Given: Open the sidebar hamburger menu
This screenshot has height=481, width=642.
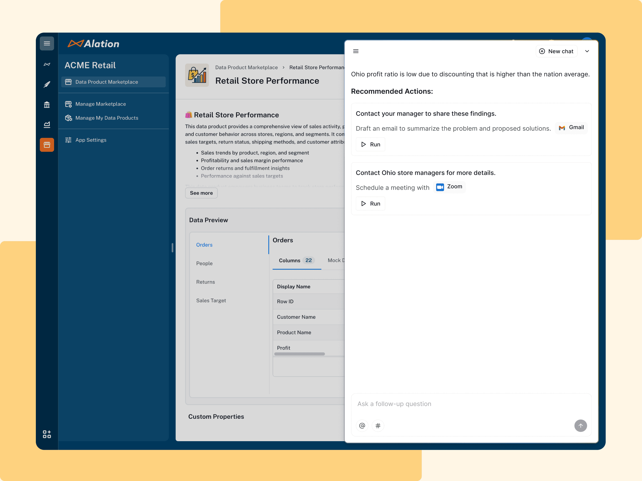Looking at the screenshot, I should pyautogui.click(x=47, y=43).
